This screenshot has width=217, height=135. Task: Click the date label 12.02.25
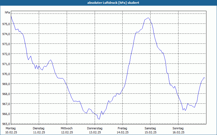pyautogui.click(x=67, y=133)
